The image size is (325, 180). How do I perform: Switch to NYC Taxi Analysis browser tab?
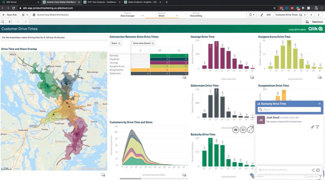point(102,2)
